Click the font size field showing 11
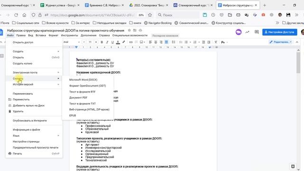Screen dimensions: 304x171 [x=90, y=42]
